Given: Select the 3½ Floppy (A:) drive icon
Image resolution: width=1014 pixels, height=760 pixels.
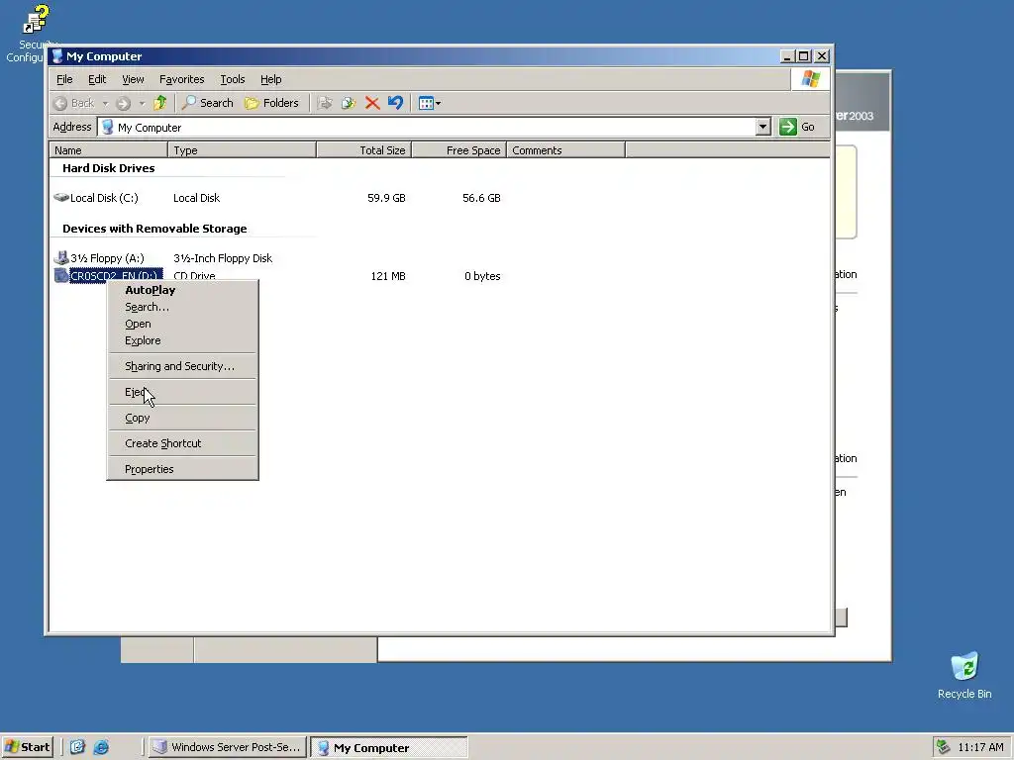Looking at the screenshot, I should [x=61, y=258].
